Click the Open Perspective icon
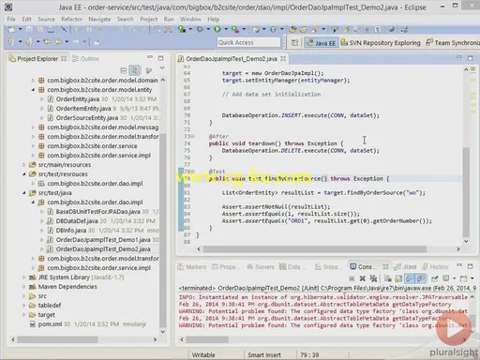The width and height of the screenshot is (480, 360). (x=294, y=43)
